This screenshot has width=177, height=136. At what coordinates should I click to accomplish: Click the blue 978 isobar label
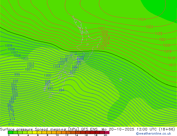pos(11,112)
